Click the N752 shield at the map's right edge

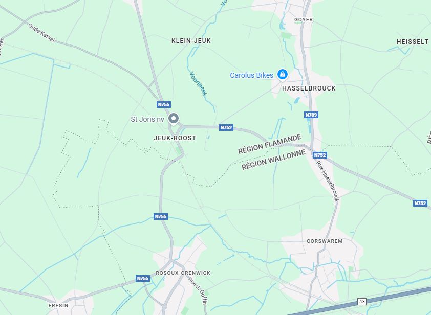click(420, 203)
